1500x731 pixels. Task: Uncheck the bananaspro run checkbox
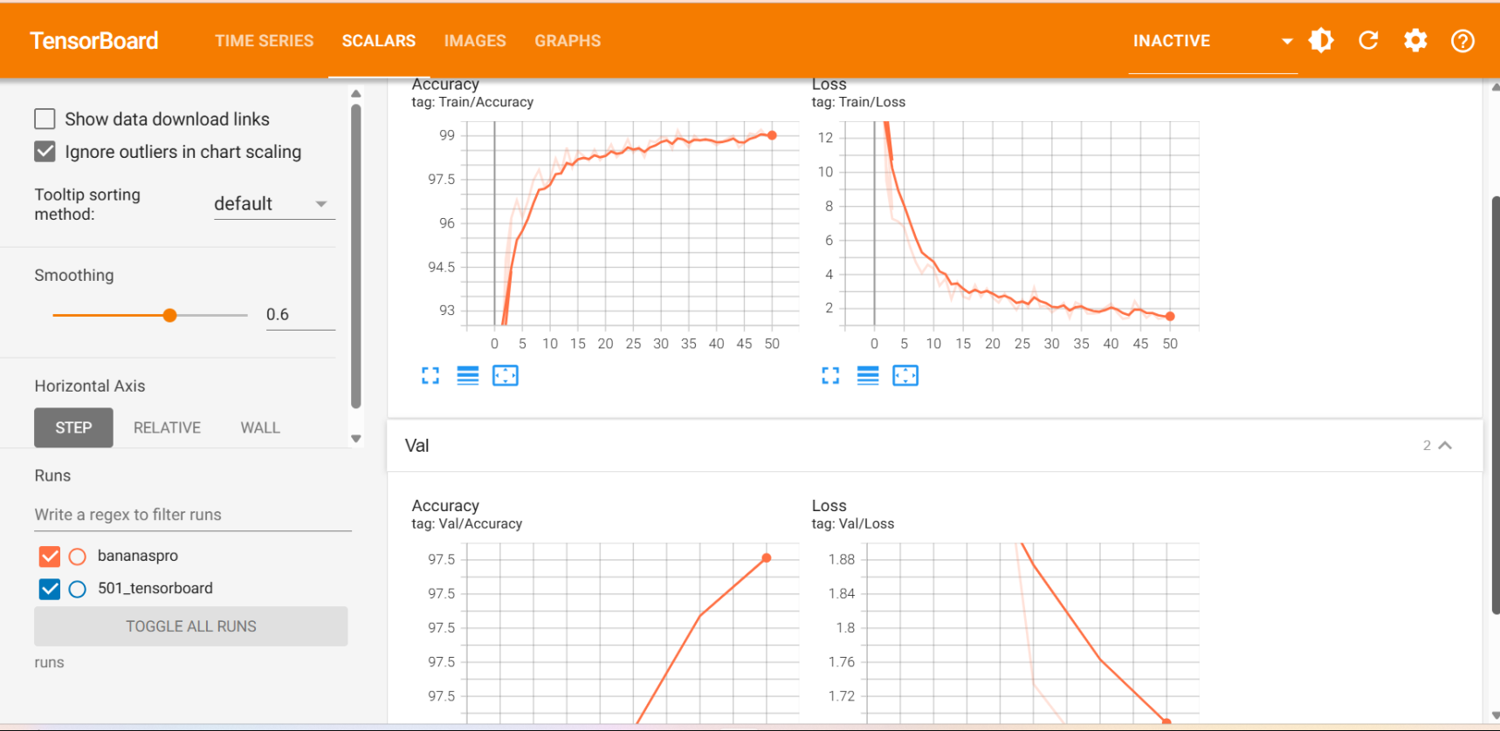(50, 556)
